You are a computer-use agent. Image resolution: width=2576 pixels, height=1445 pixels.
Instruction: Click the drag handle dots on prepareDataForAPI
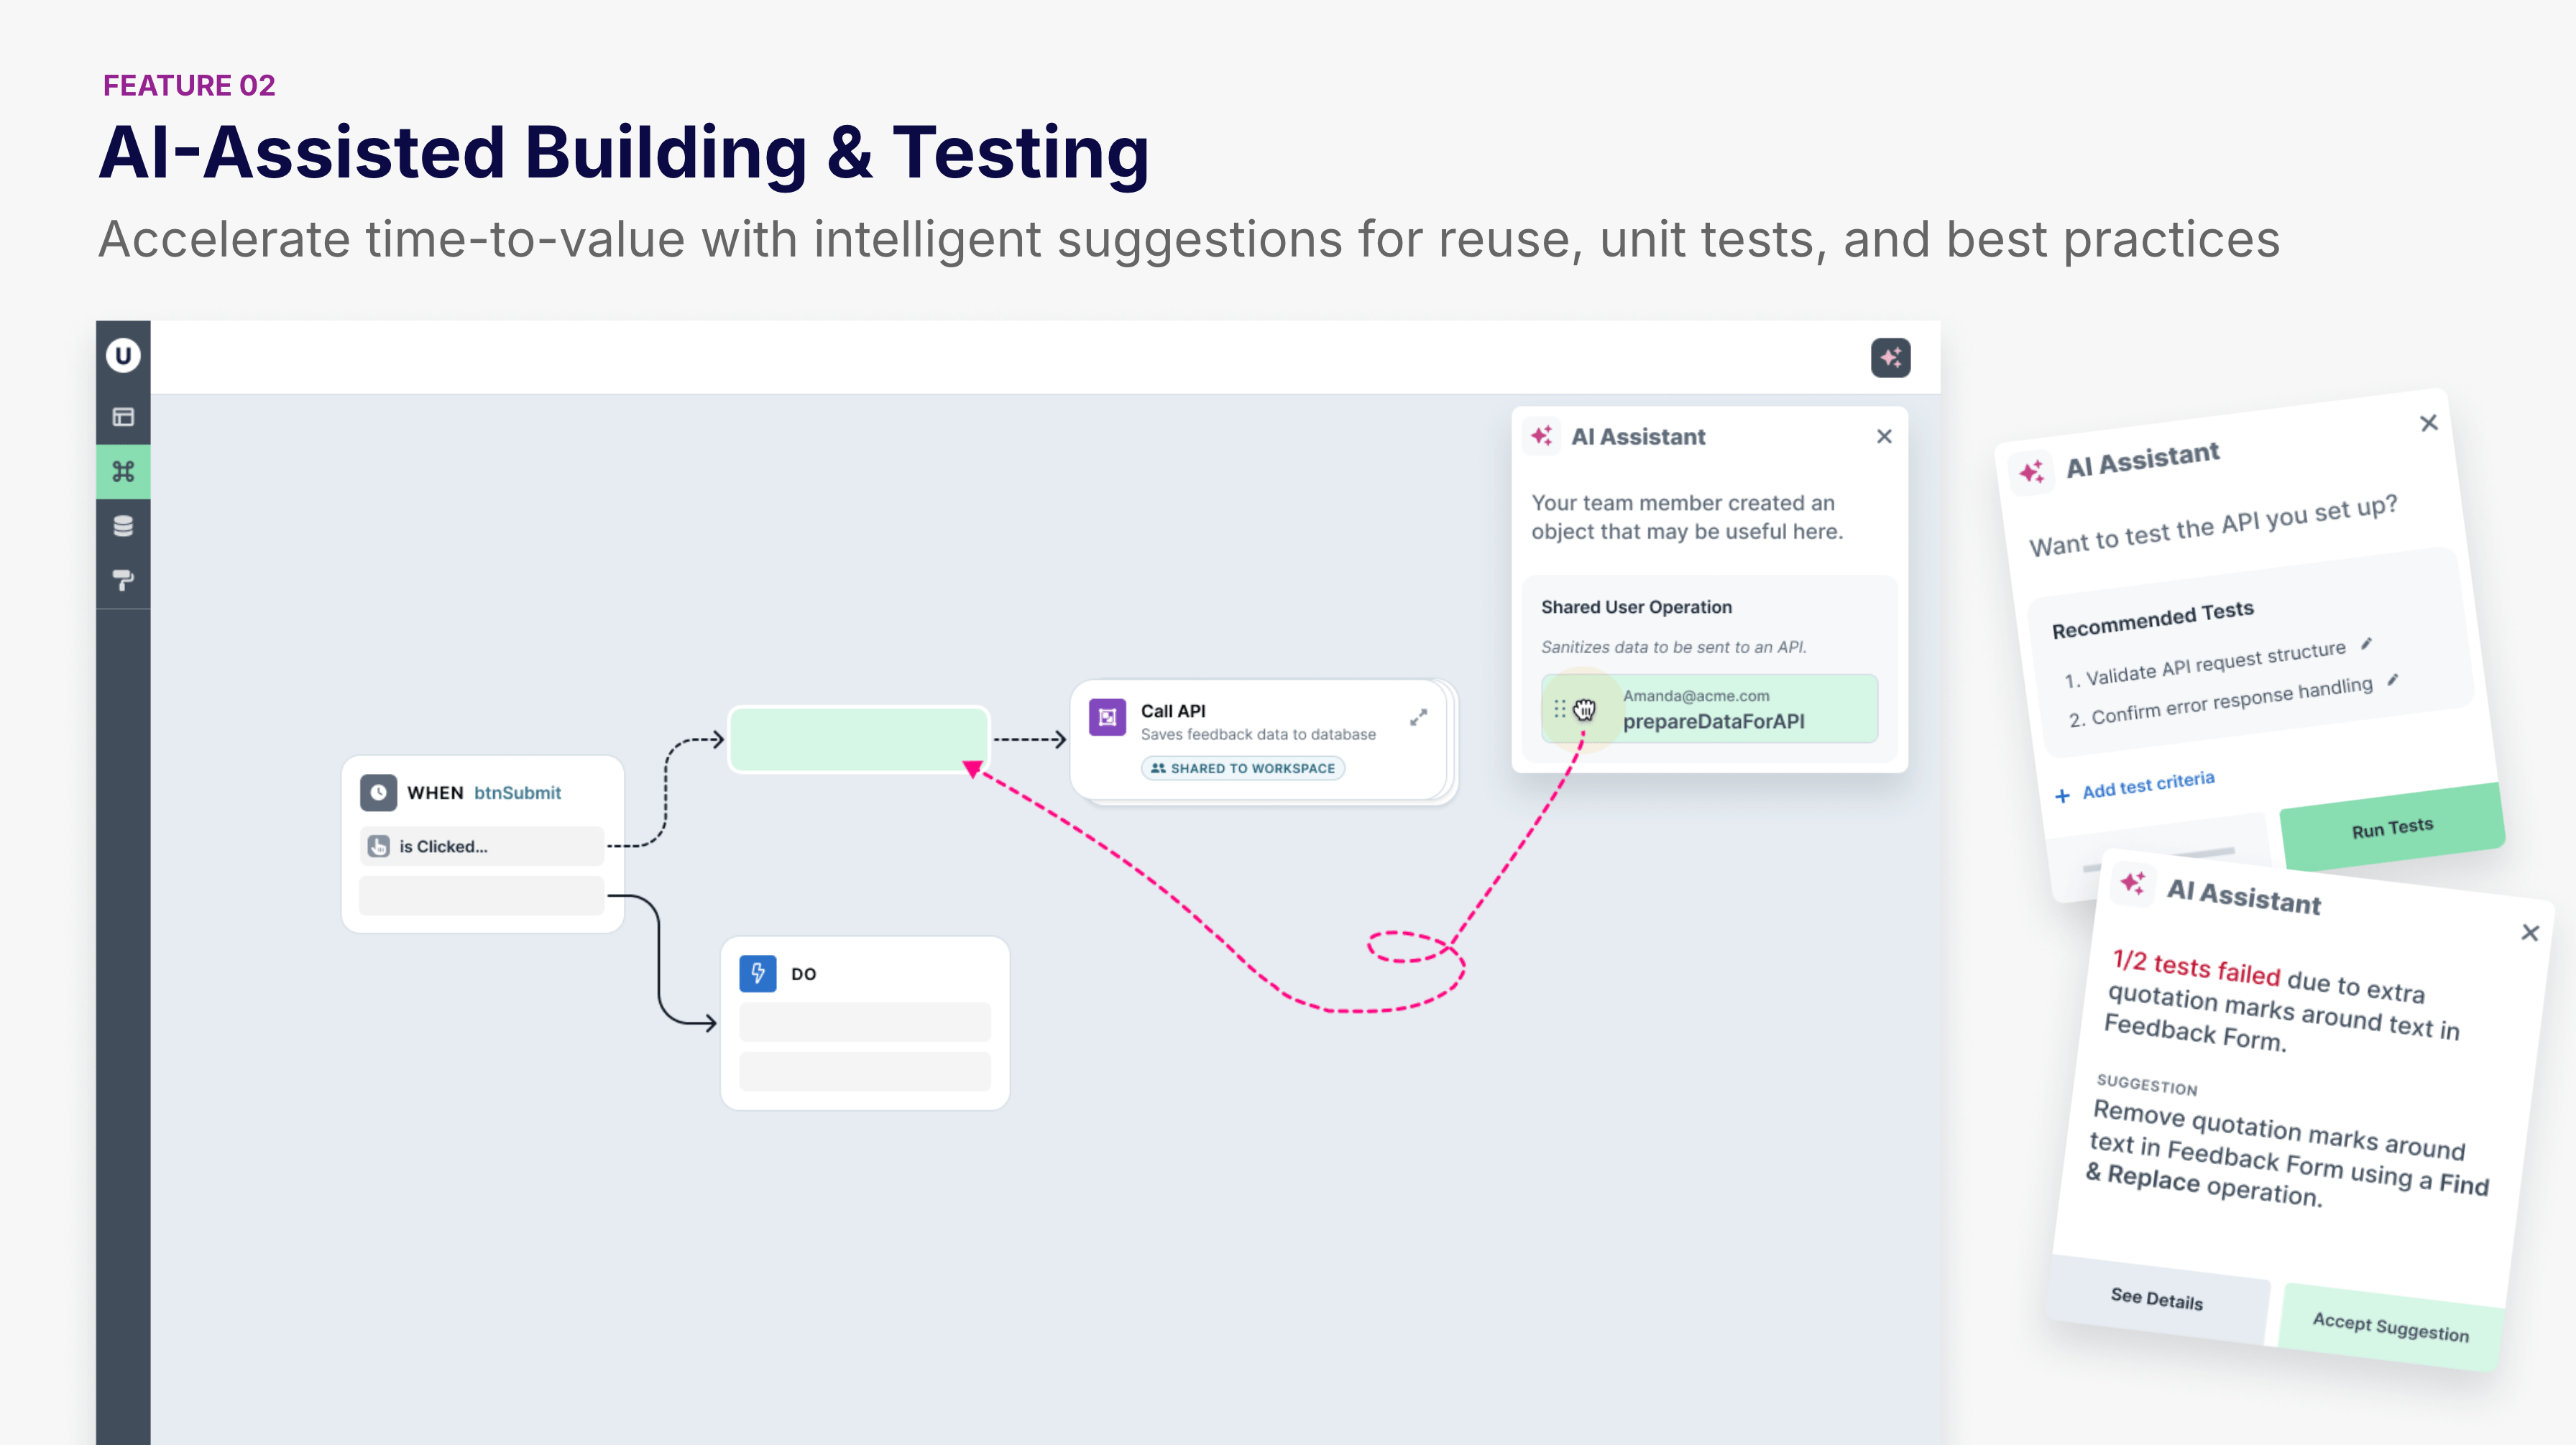(1559, 709)
